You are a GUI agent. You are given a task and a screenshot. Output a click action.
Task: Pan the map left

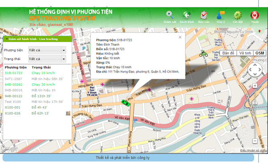tap(250, 70)
